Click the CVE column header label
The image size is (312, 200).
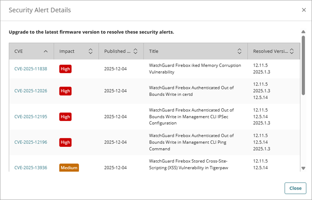pos(19,51)
